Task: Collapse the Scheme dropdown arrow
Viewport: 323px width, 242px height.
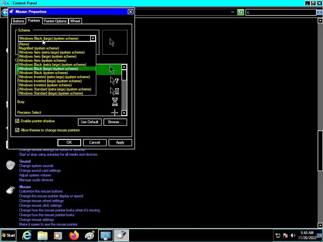Action: [x=93, y=38]
